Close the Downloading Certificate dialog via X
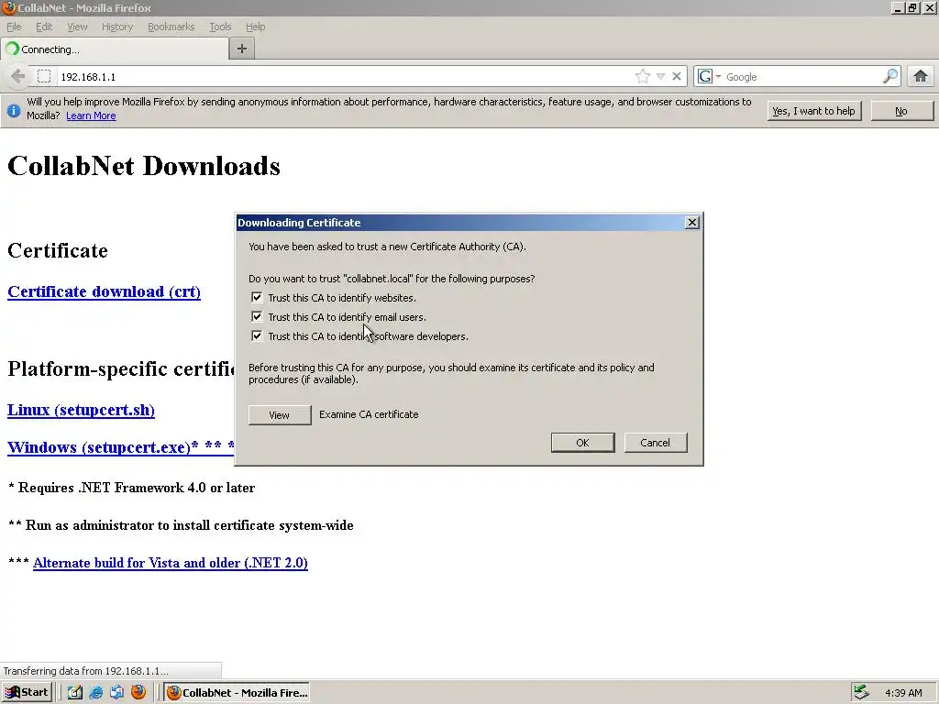 692,223
